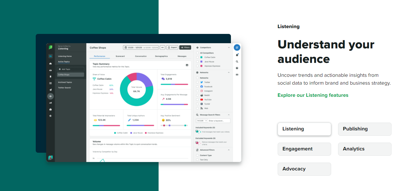Click the notifications bell icon
Screen dimensions: 420x191
tap(237, 55)
